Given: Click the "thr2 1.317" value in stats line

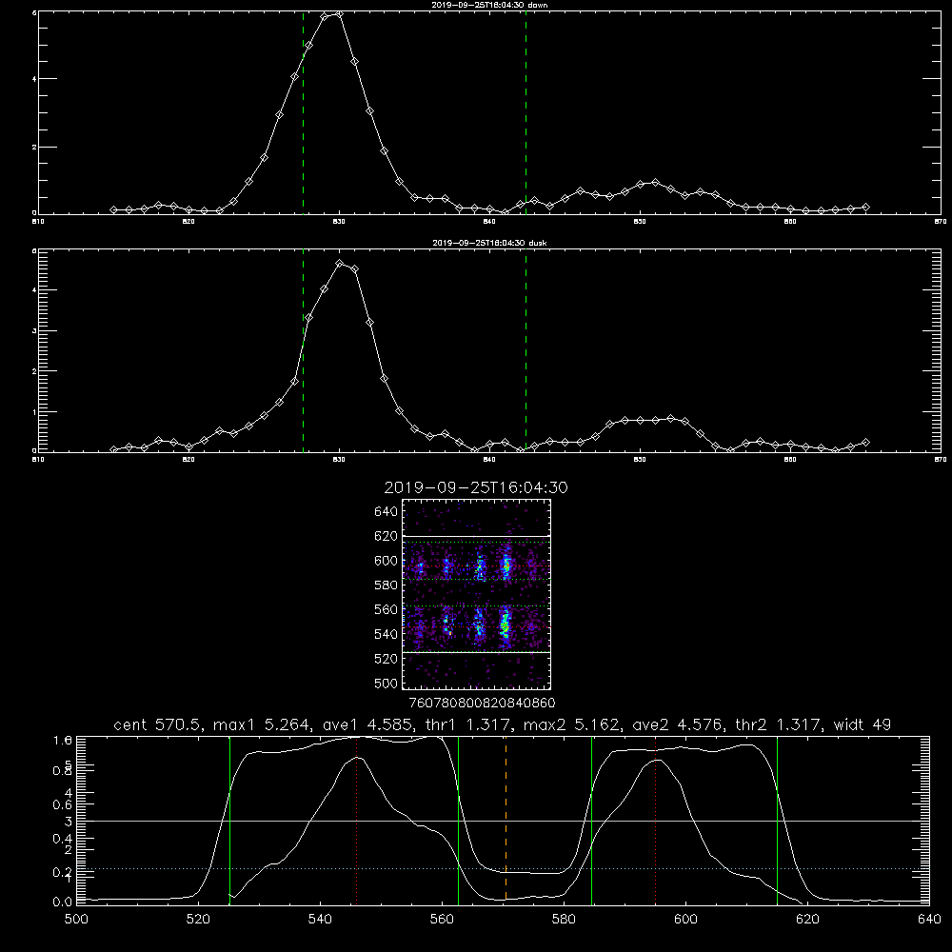Looking at the screenshot, I should [778, 724].
